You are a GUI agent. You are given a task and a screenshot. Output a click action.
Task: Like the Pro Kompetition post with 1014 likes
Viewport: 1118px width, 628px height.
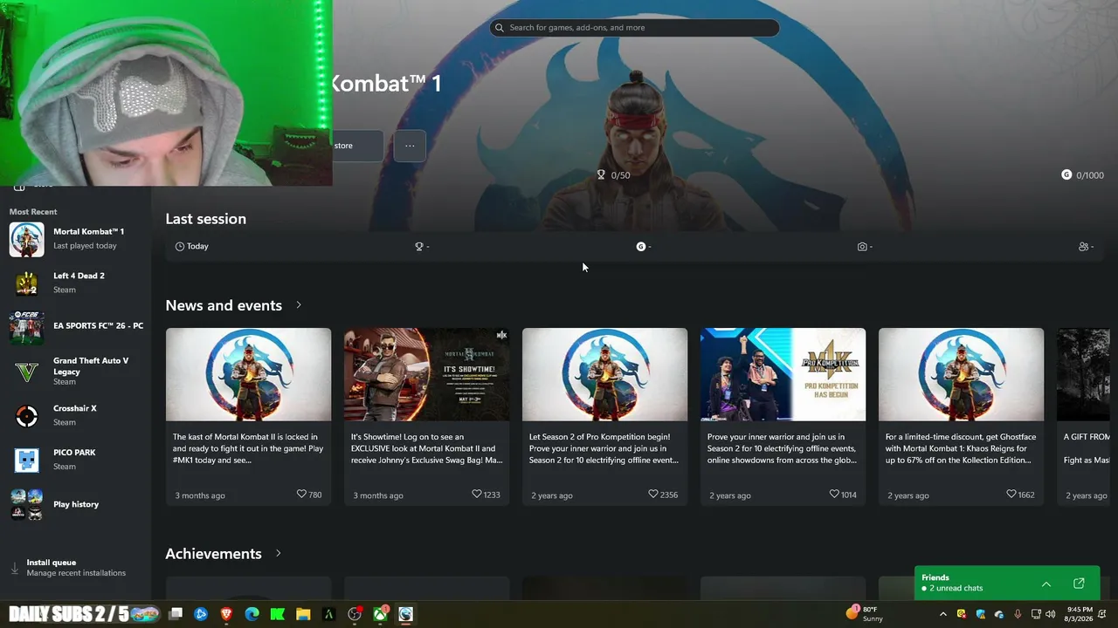tap(834, 495)
